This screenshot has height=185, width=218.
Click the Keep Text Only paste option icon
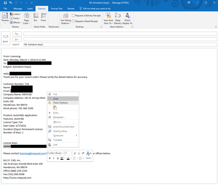[x=55, y=108]
